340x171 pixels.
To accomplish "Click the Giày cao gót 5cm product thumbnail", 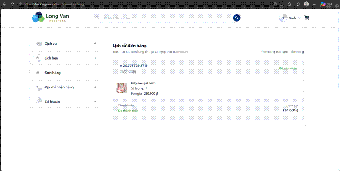I will 122,88.
